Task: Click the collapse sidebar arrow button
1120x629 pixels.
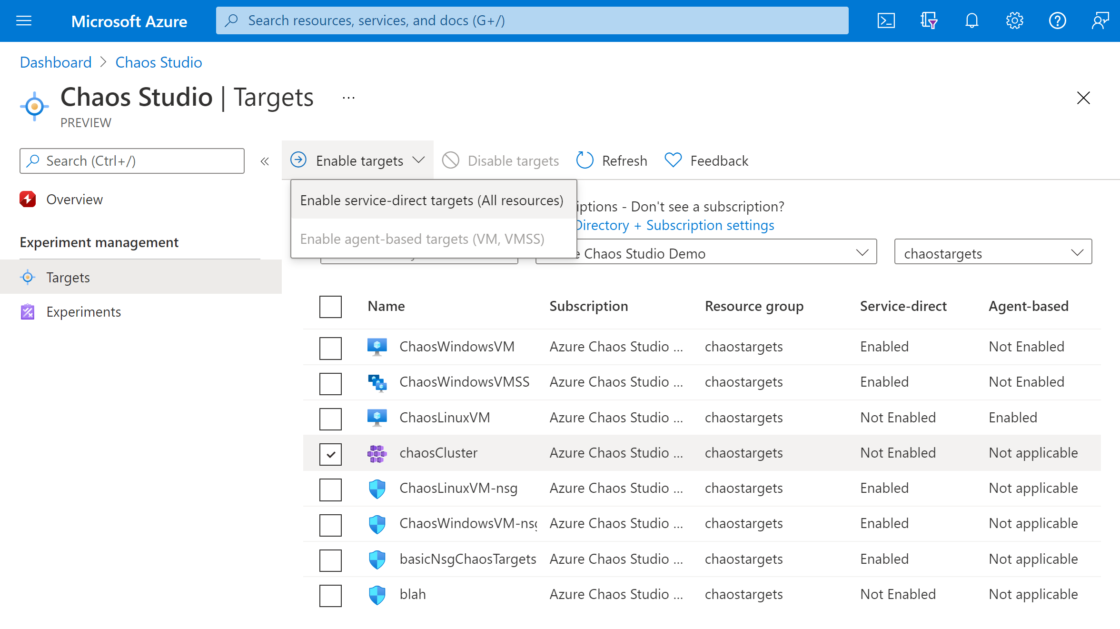Action: (265, 161)
